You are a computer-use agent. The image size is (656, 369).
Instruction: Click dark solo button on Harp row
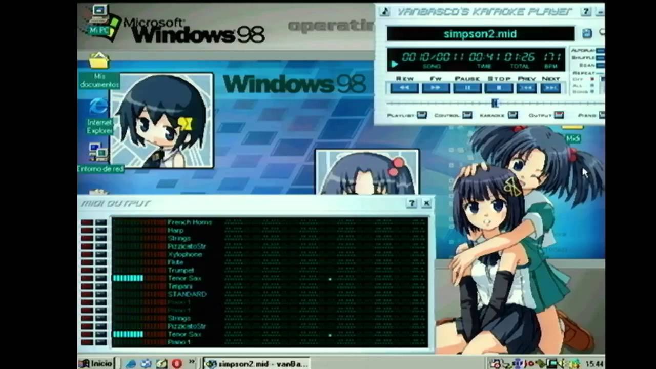click(x=101, y=231)
